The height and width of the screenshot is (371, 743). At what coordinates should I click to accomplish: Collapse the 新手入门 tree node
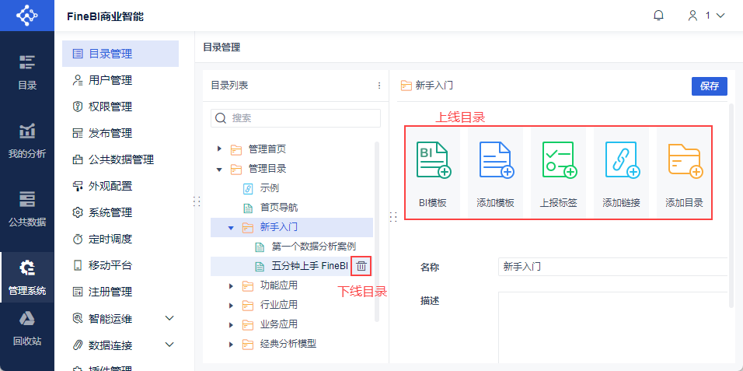tap(231, 228)
